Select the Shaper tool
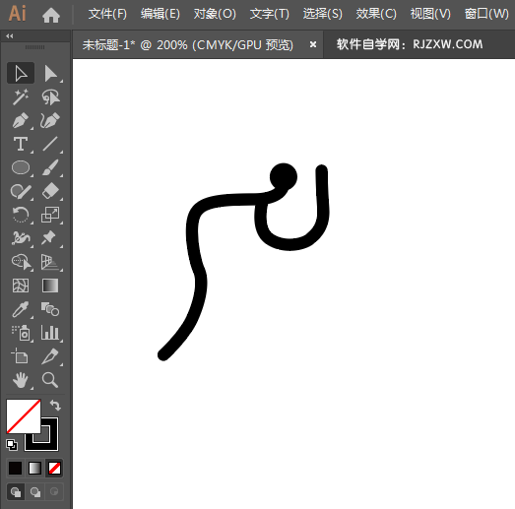The height and width of the screenshot is (509, 515). point(21,191)
